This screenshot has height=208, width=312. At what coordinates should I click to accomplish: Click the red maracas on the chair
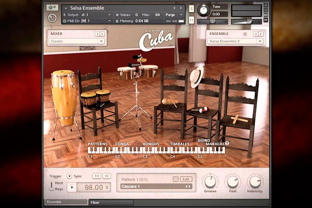pyautogui.click(x=202, y=109)
